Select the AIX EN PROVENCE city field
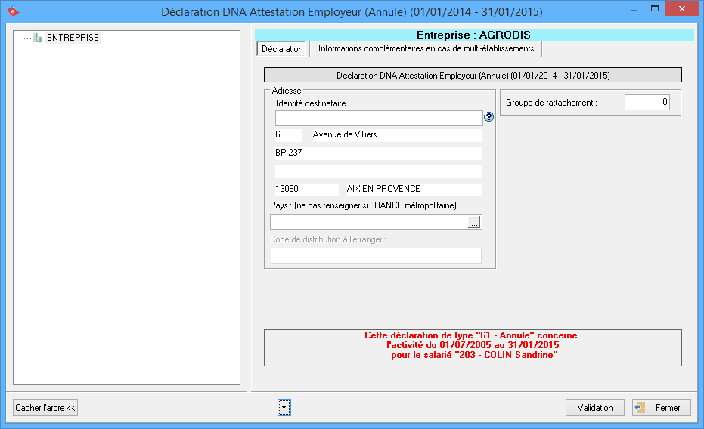704x429 pixels. 413,190
